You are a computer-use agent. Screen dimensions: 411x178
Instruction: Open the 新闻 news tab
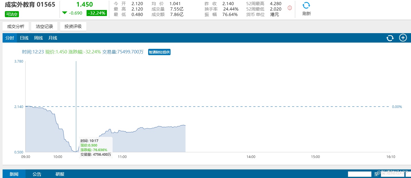pyautogui.click(x=14, y=174)
